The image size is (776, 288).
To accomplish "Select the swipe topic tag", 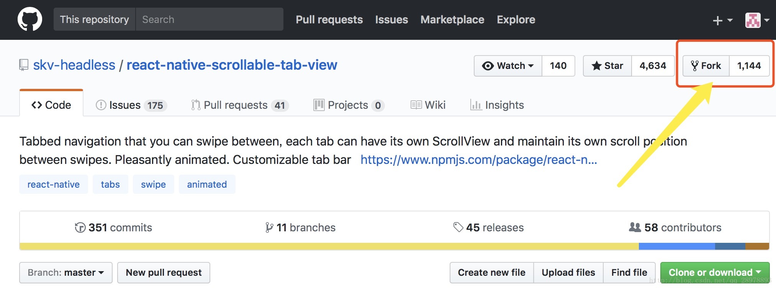I will 153,184.
